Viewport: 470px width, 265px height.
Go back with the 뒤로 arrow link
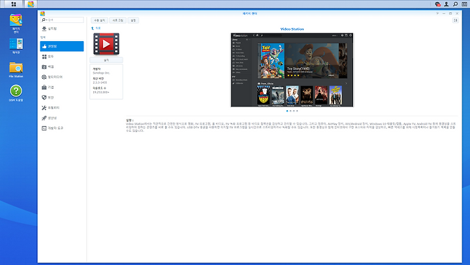click(x=96, y=28)
